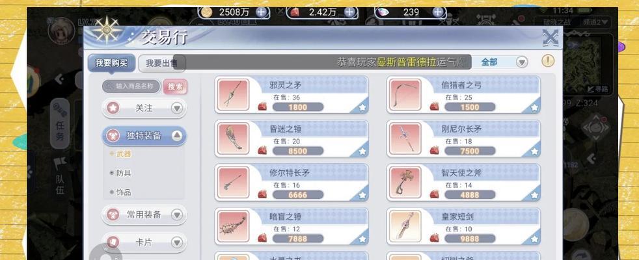639x260 pixels.
Task: Expand the 常用装备 category
Action: pos(176,214)
